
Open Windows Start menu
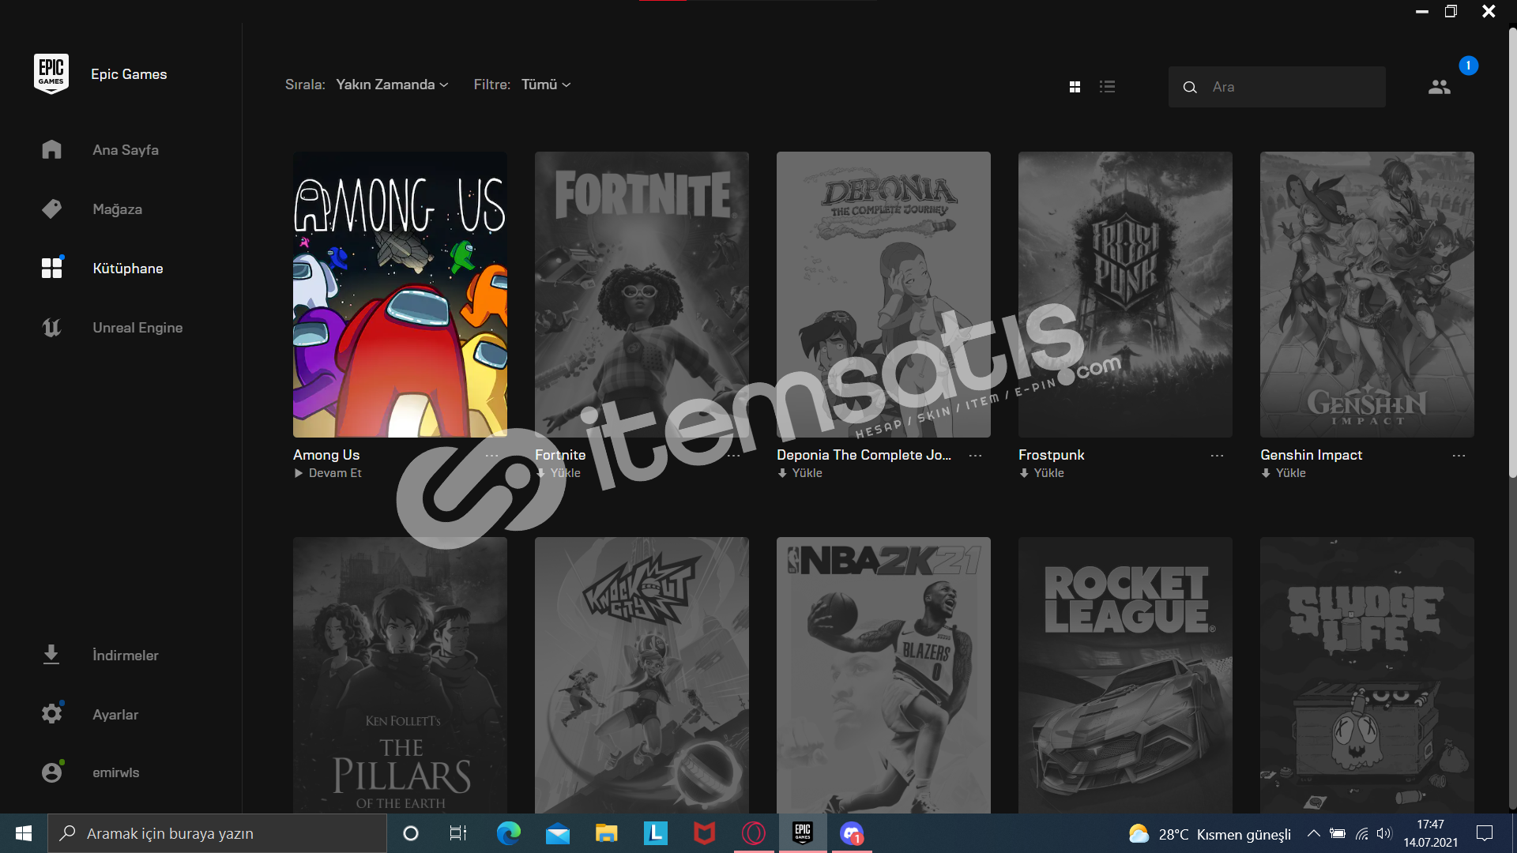pyautogui.click(x=24, y=833)
